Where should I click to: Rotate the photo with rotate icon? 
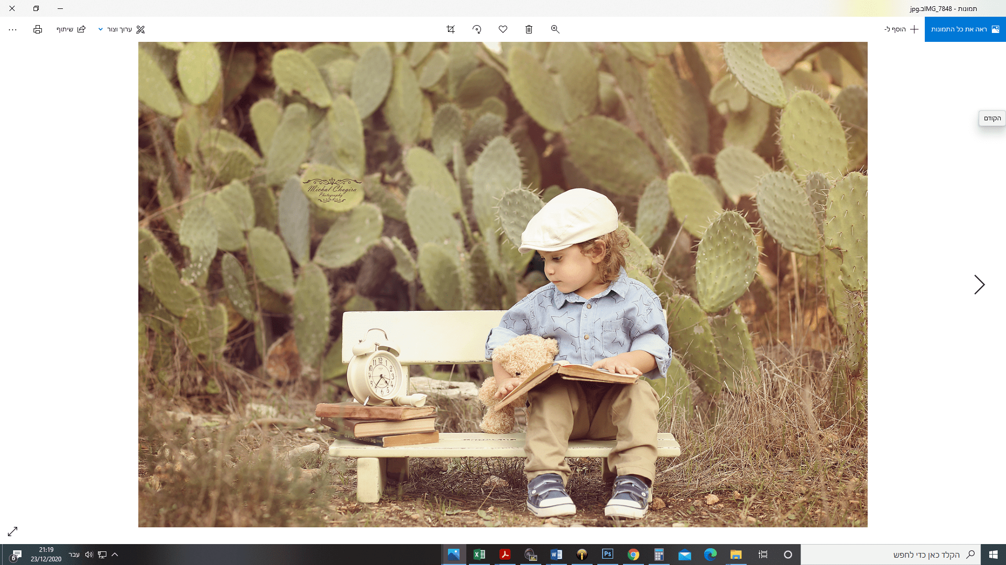coord(477,29)
